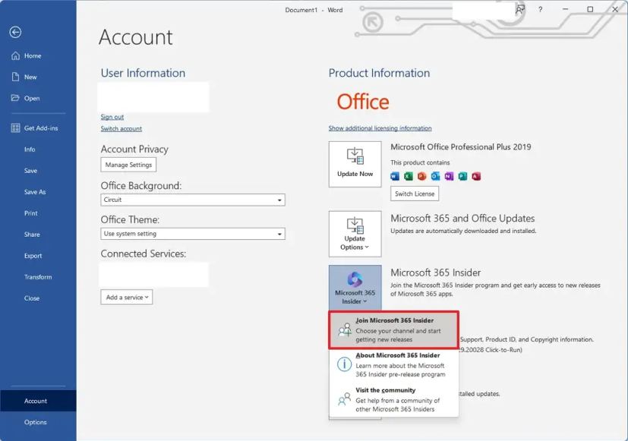Click the Update Now button
Screen dimensions: 628x441
(x=355, y=164)
